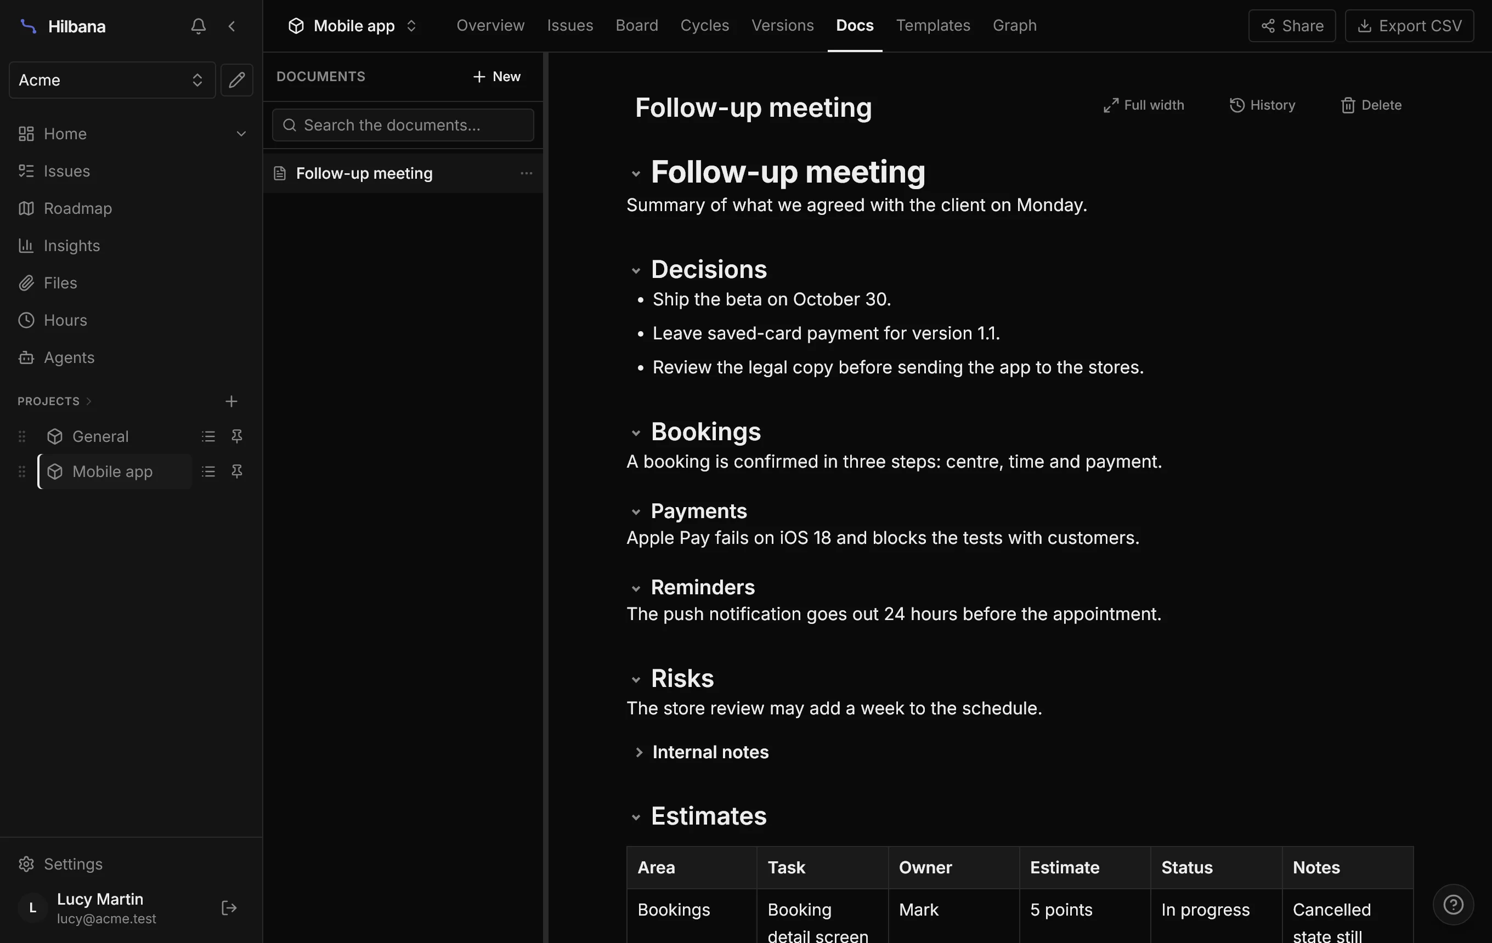
Task: Click the log out icon beside Lucy Martin
Action: tap(229, 908)
